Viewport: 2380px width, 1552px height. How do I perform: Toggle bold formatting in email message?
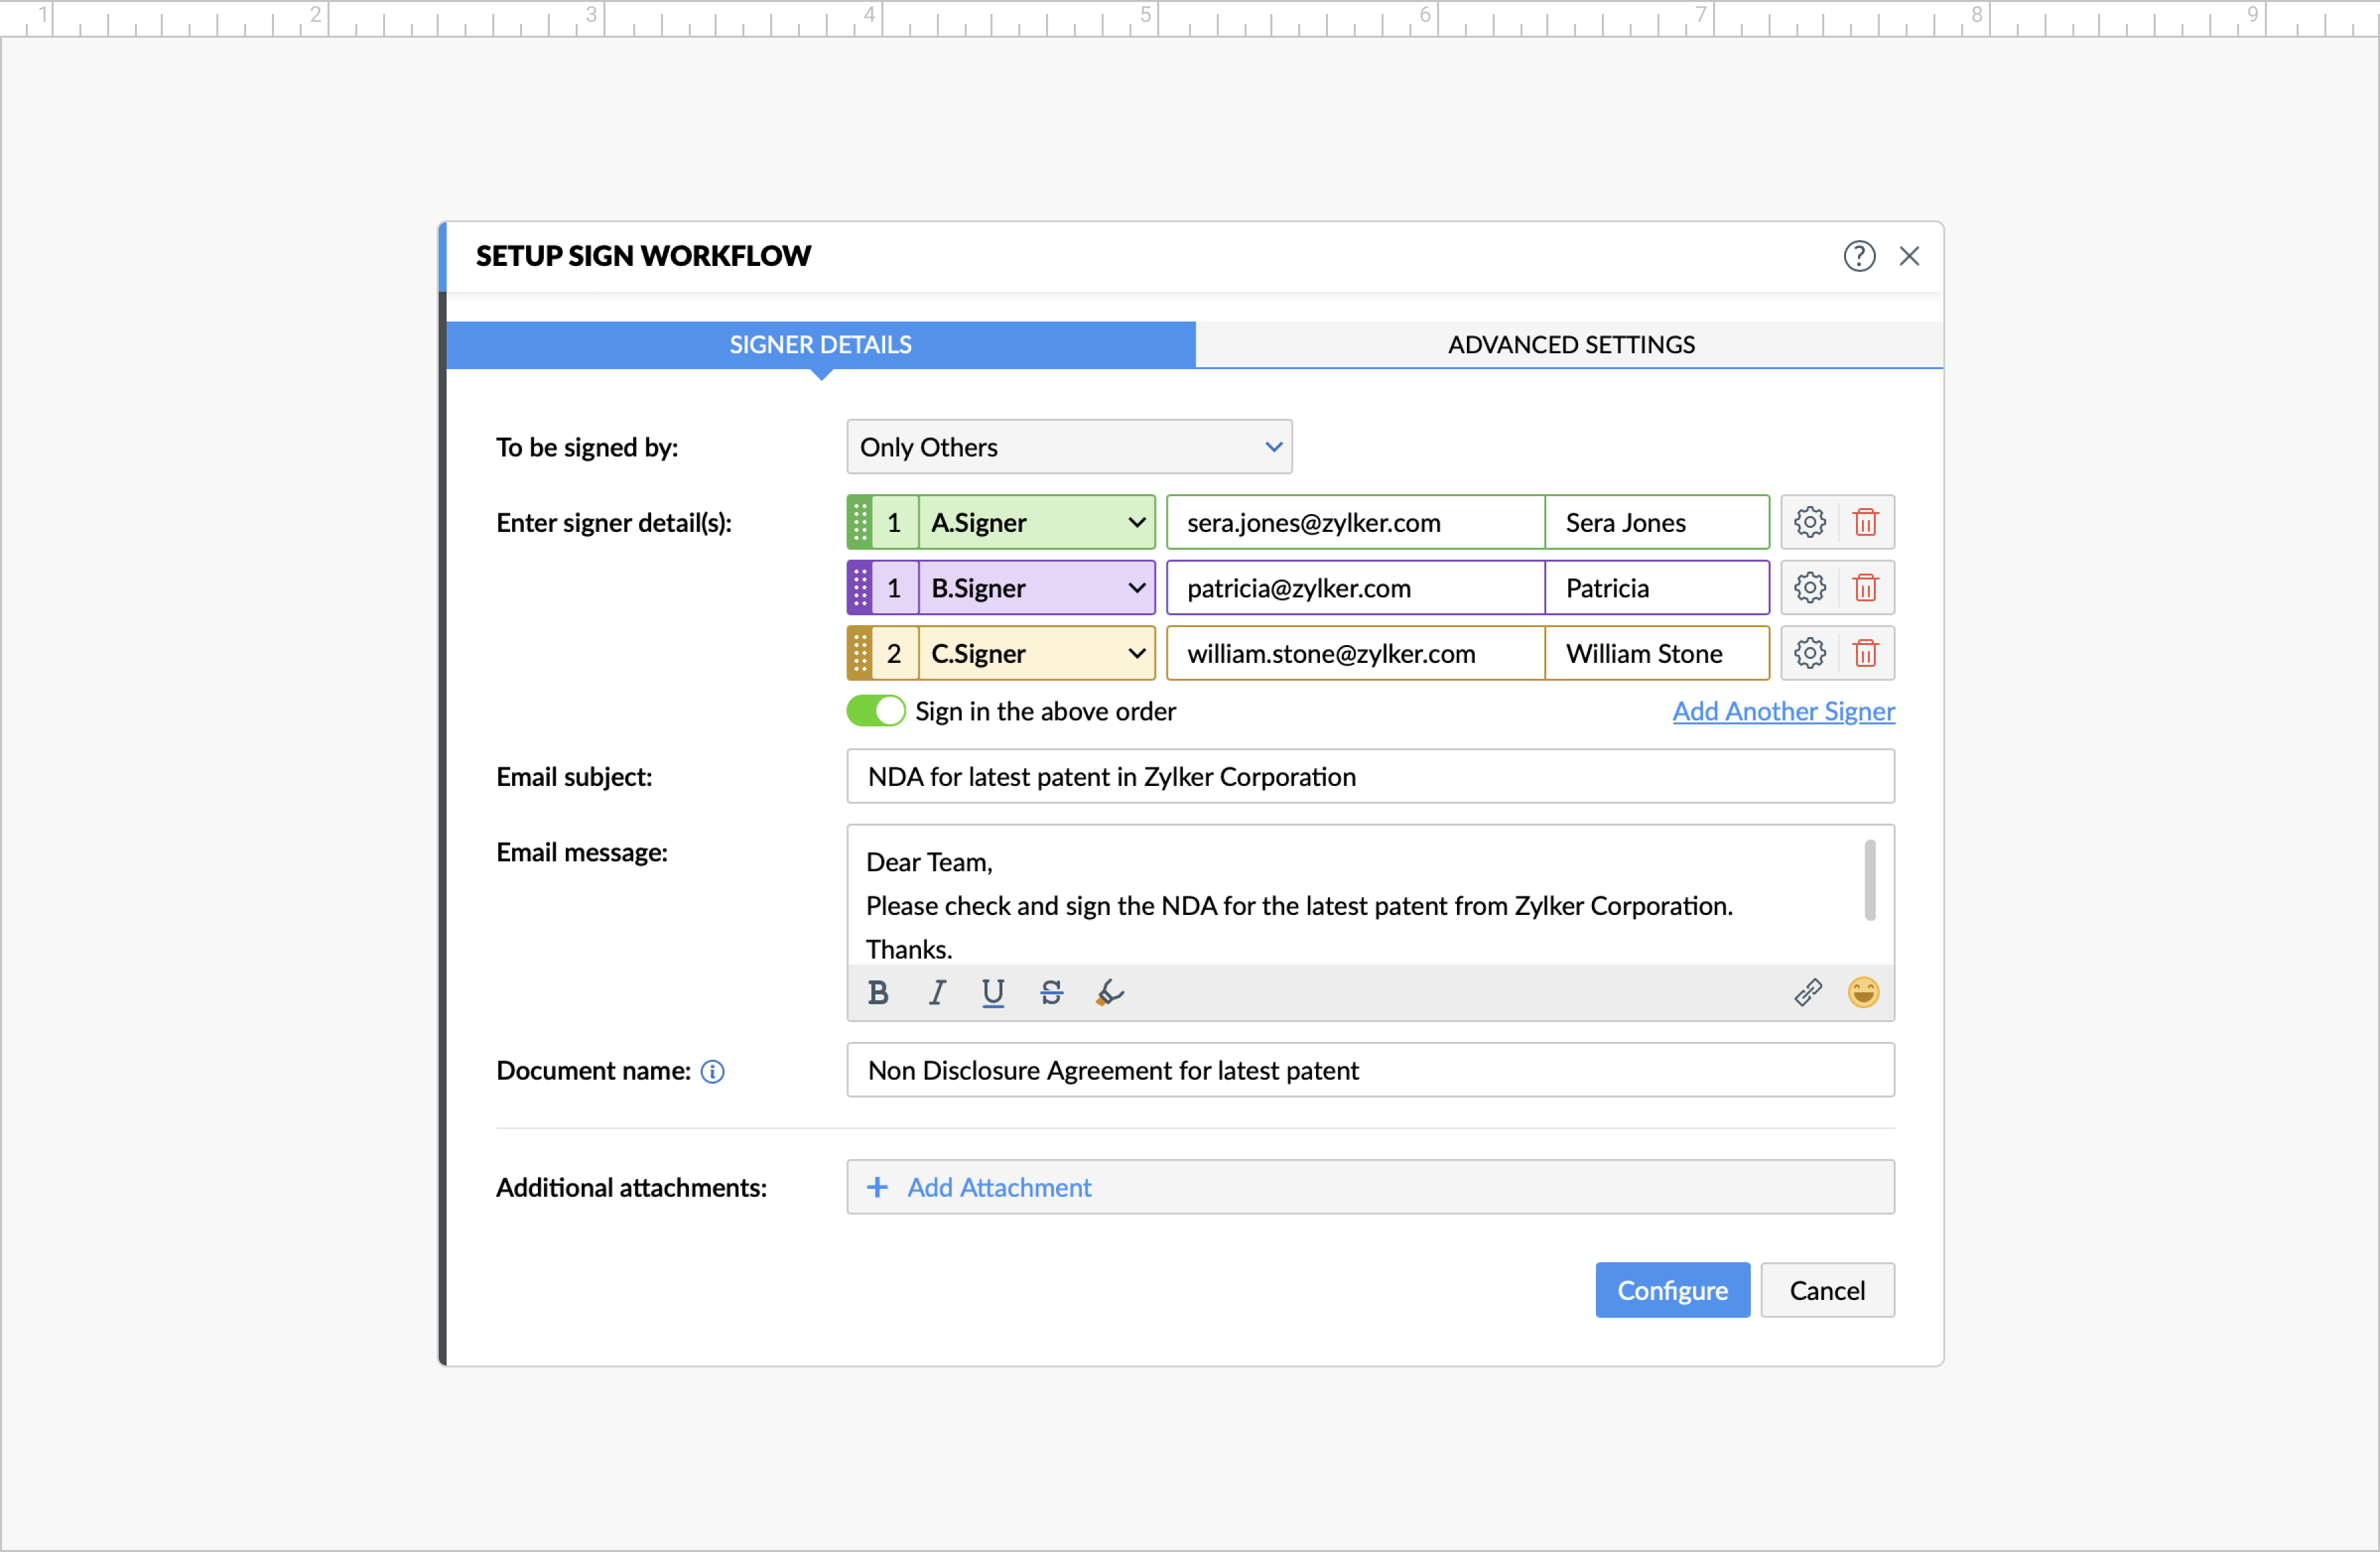coord(878,992)
